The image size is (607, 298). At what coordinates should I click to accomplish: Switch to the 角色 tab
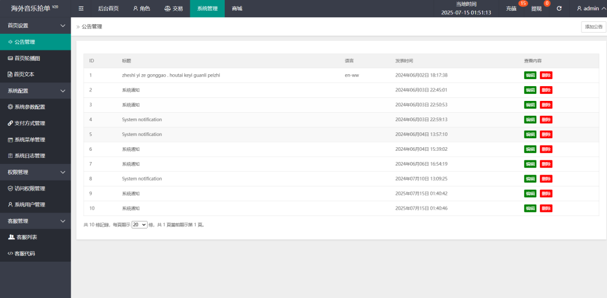point(141,8)
